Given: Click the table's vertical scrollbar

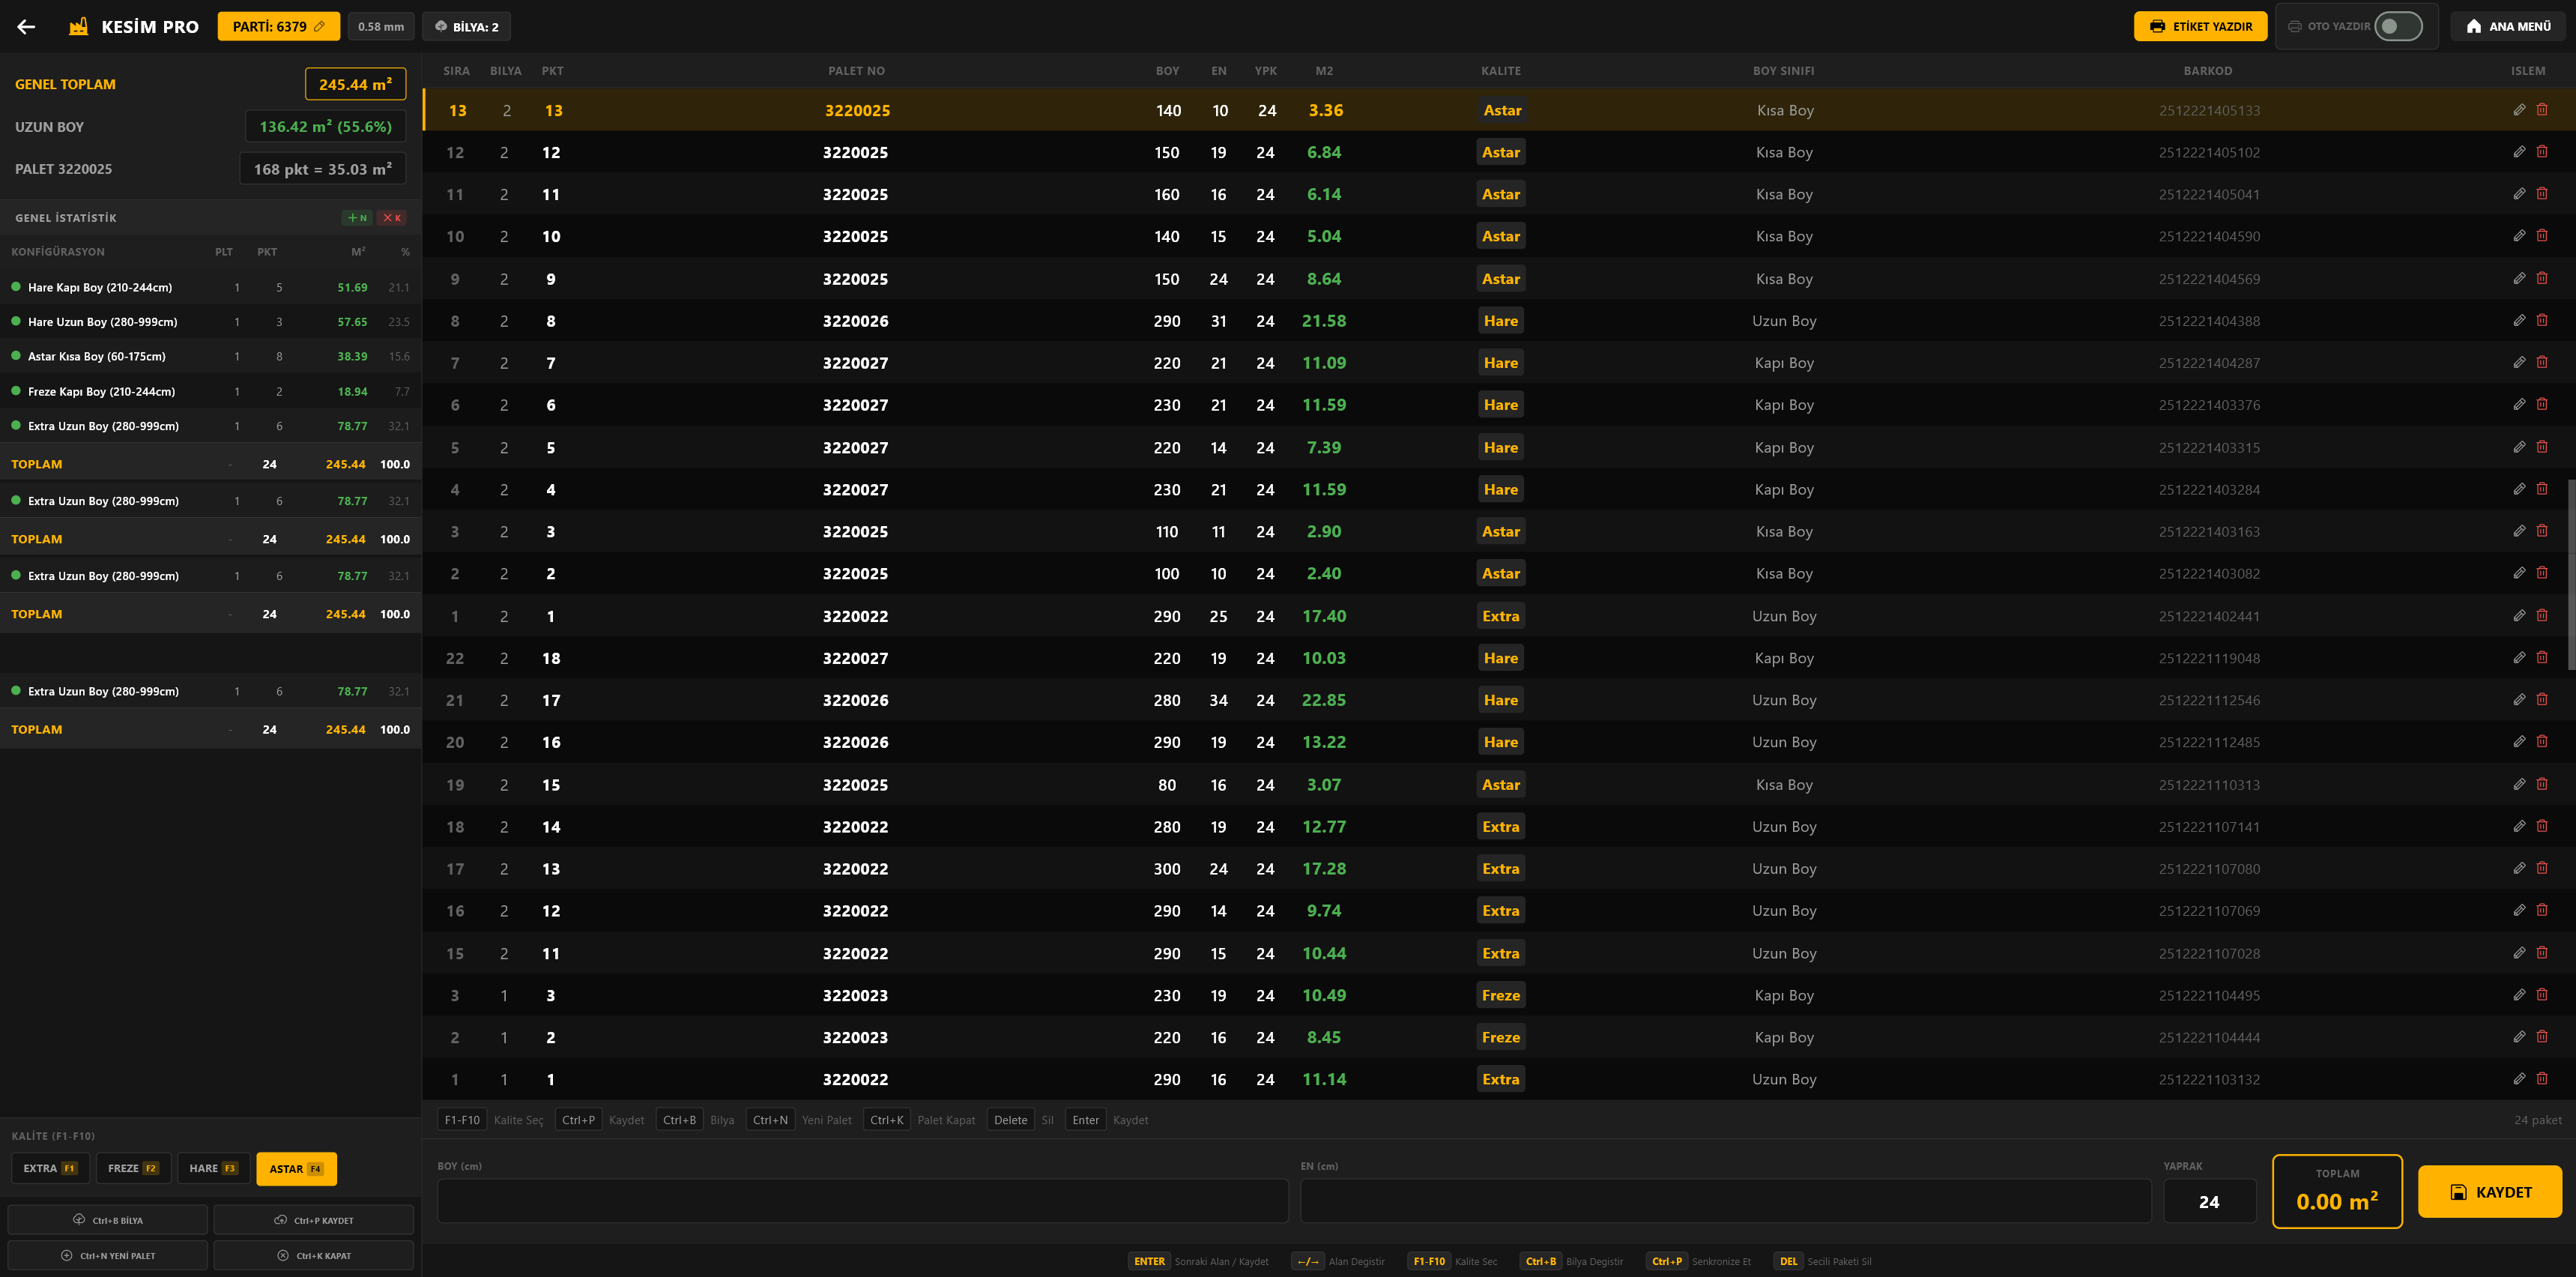Looking at the screenshot, I should 2570,575.
